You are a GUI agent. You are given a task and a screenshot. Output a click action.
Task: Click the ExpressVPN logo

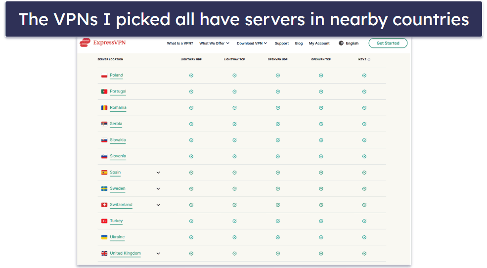tap(102, 43)
